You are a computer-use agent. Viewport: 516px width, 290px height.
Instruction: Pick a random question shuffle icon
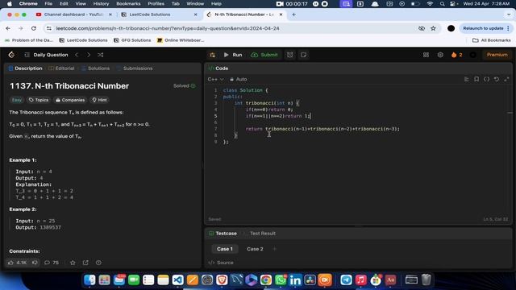(x=100, y=55)
